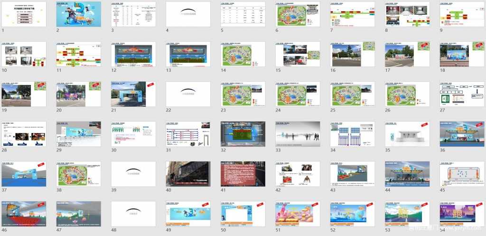Select slide 3 table-of-contents thumbnail
This screenshot has width=486, height=236.
[x=133, y=14]
